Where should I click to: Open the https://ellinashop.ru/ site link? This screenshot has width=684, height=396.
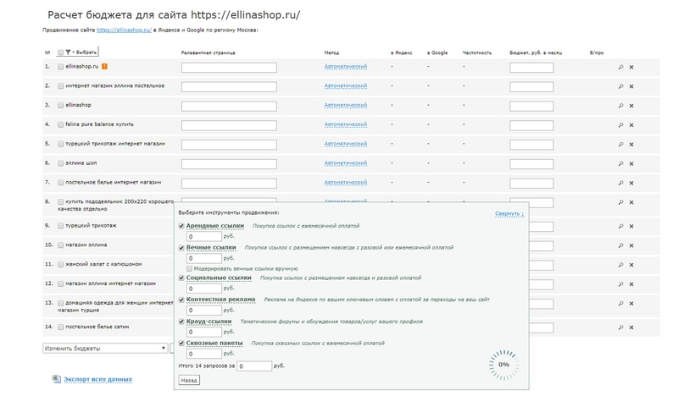(124, 30)
